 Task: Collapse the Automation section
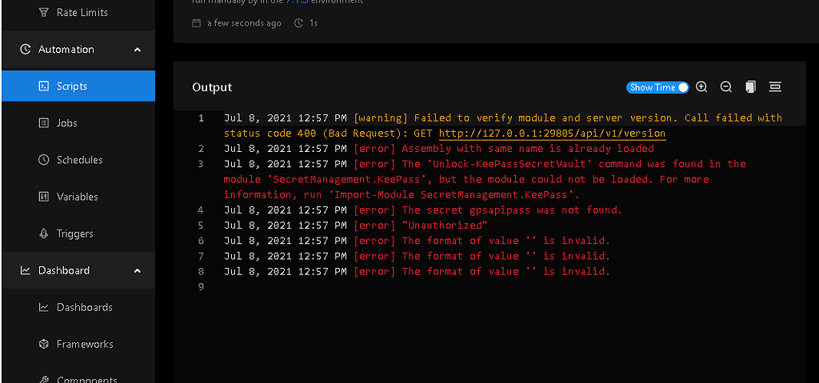click(138, 50)
